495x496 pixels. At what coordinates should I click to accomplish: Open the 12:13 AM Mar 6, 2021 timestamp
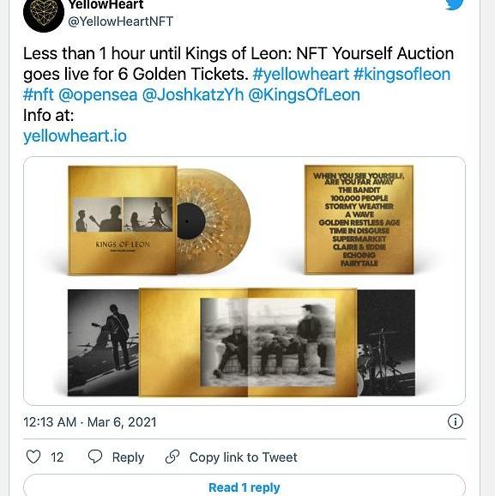click(90, 422)
